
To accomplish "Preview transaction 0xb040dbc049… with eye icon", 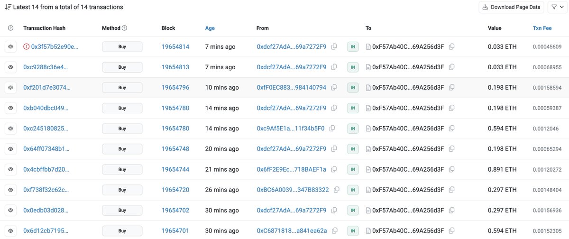I will pos(11,108).
